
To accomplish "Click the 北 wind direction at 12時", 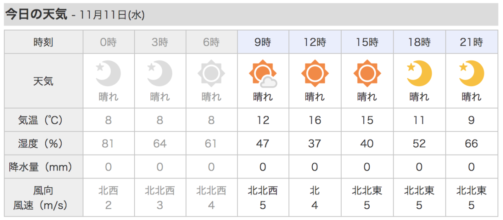I will pos(315,191).
